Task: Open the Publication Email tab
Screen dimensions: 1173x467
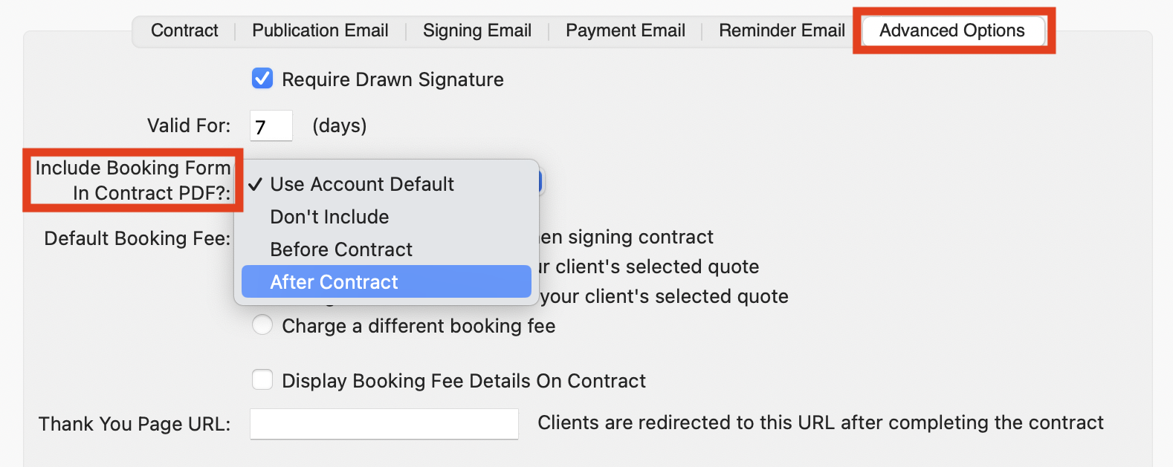Action: pyautogui.click(x=320, y=30)
